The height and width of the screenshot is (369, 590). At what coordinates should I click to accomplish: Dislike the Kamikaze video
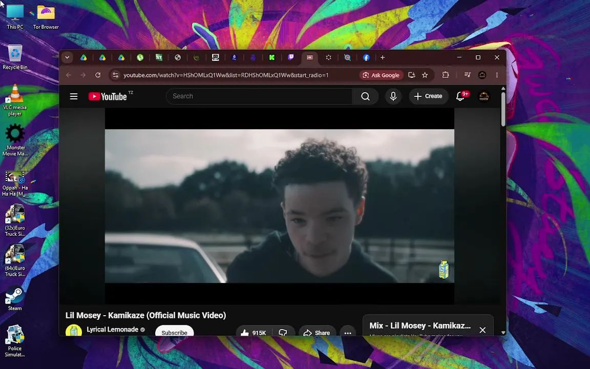(x=283, y=333)
